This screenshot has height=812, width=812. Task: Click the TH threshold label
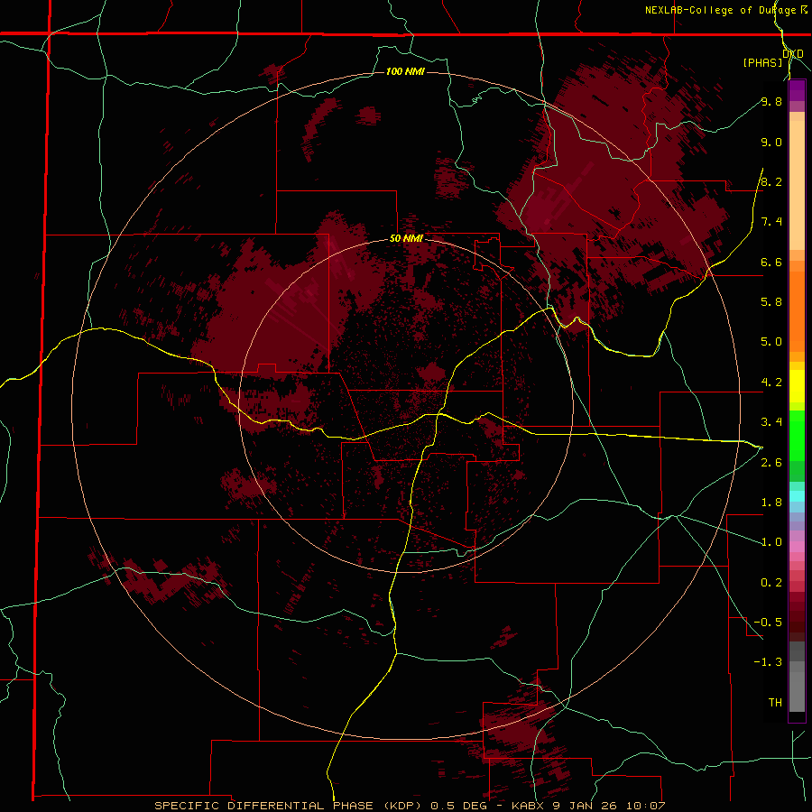click(x=775, y=703)
